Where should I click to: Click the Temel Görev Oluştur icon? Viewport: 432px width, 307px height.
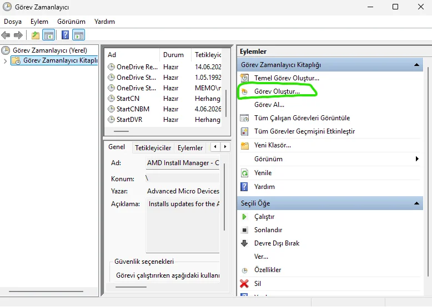pos(244,78)
